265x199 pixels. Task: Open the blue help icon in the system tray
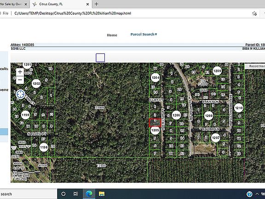click(249, 194)
